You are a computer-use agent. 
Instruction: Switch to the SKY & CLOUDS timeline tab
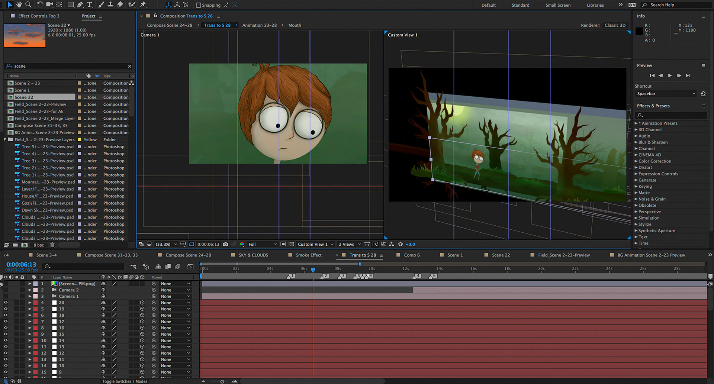253,255
